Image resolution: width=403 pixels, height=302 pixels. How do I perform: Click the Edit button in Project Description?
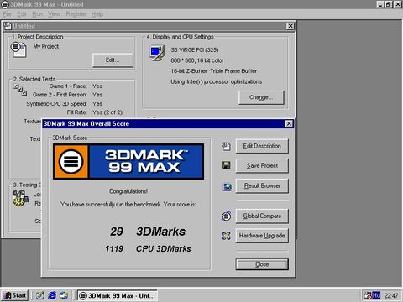coord(113,60)
